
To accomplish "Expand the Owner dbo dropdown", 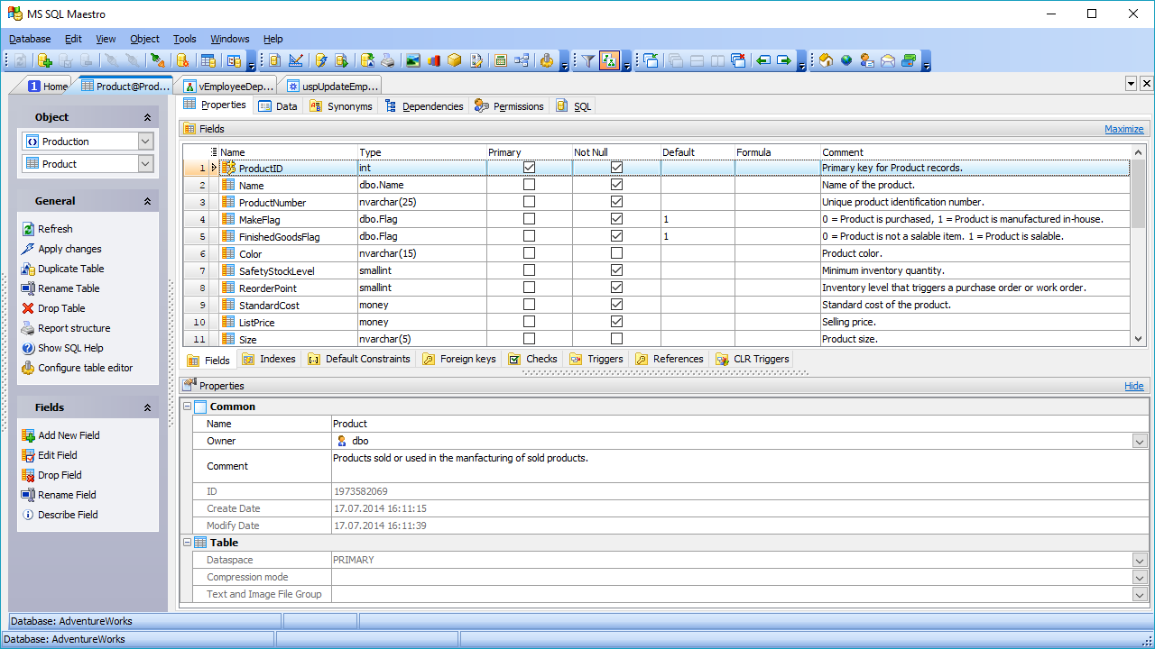I will [1139, 441].
